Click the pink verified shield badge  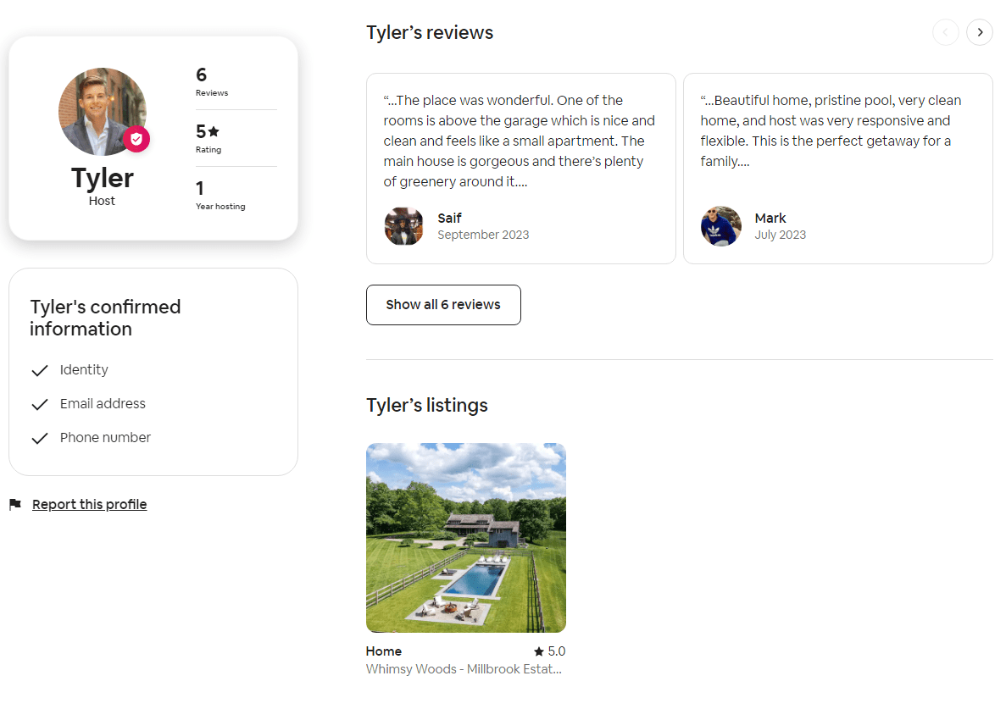(136, 140)
